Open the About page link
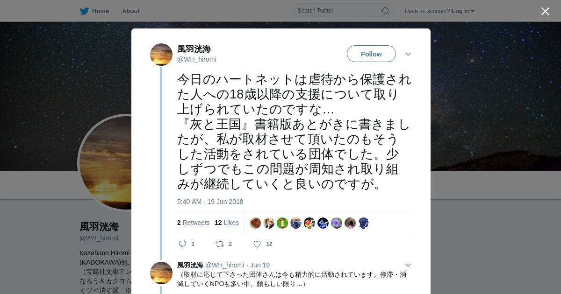 pyautogui.click(x=131, y=11)
